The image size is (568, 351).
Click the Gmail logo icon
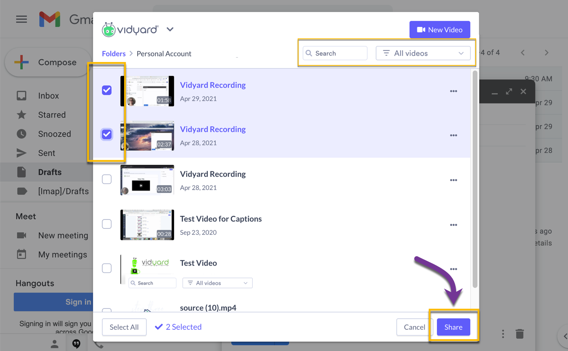(x=50, y=19)
